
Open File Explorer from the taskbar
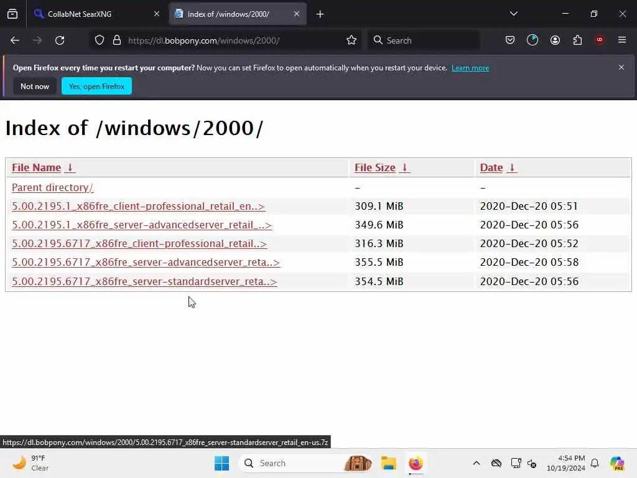388,463
